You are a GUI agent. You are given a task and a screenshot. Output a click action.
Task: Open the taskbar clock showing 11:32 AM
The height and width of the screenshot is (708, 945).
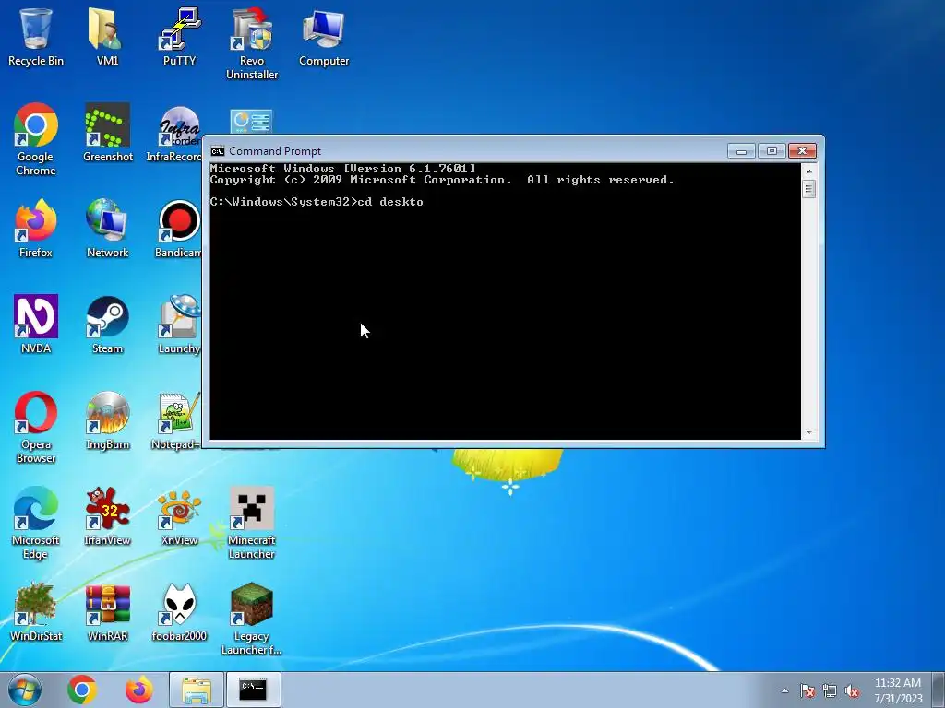pyautogui.click(x=898, y=690)
